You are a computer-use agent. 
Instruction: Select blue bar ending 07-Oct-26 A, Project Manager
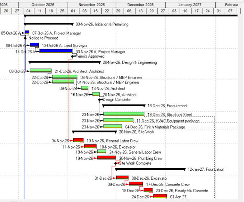(27, 33)
